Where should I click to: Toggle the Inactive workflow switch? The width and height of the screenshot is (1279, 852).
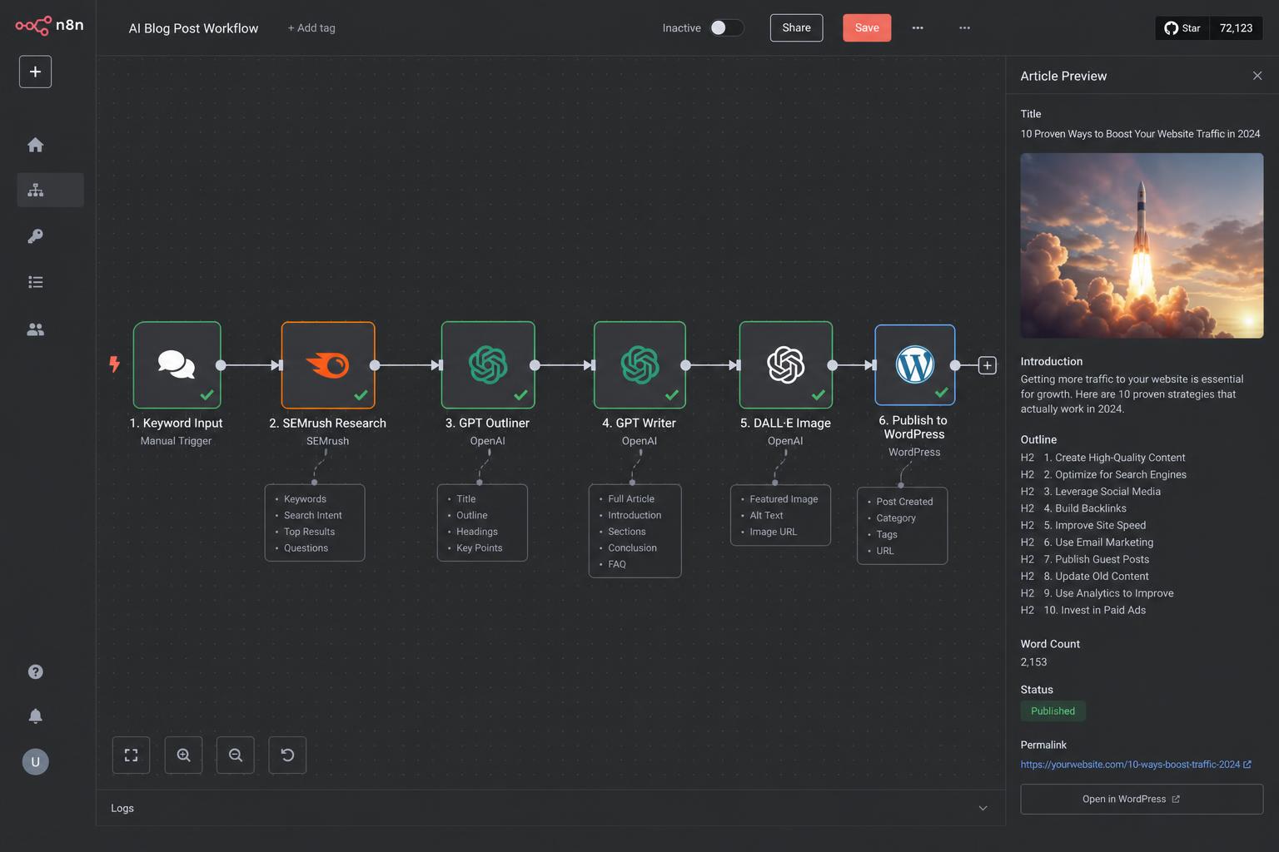click(x=726, y=27)
